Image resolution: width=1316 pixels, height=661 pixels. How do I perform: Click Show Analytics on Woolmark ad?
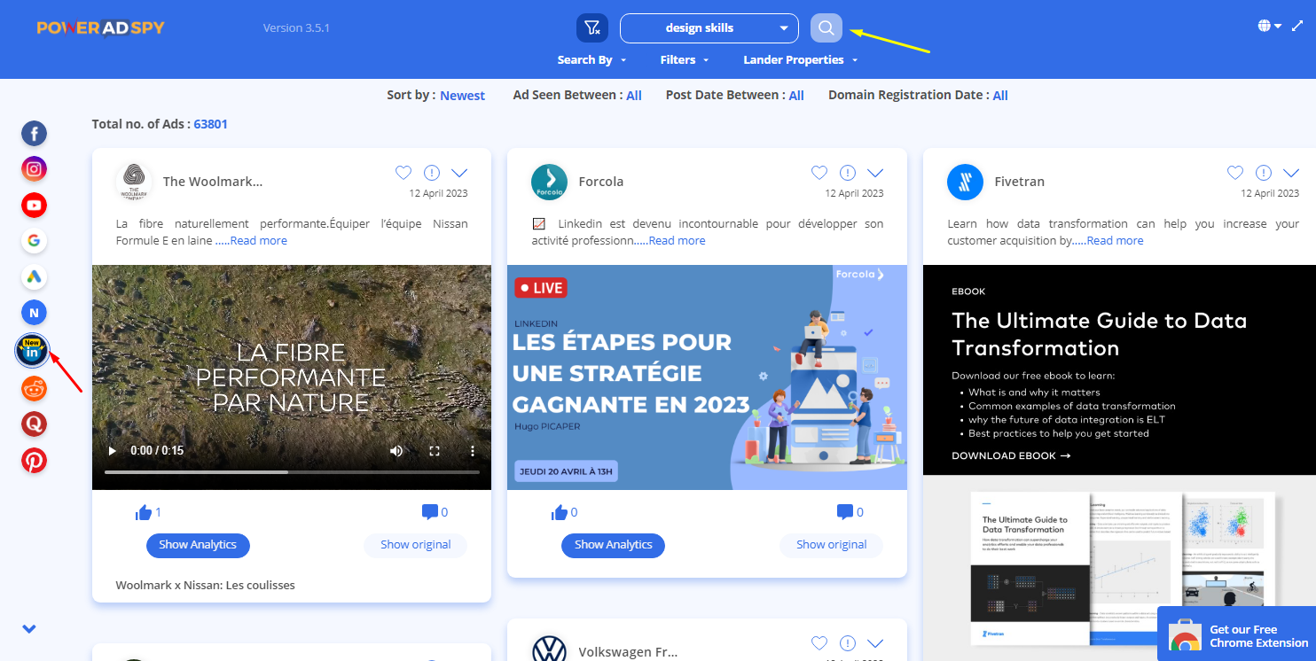(198, 545)
